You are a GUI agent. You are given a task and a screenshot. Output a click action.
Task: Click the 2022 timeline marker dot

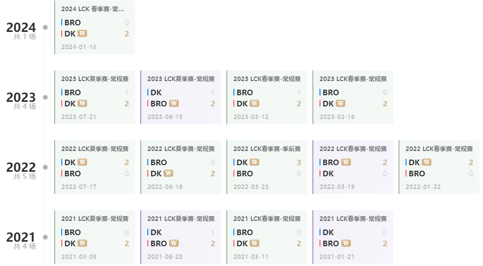tap(45, 167)
